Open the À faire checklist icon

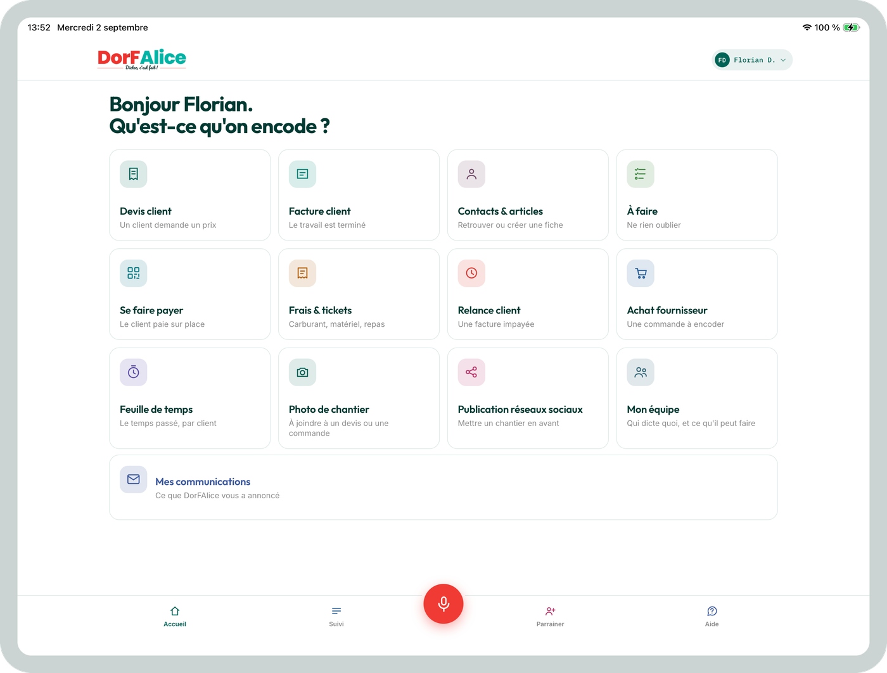tap(641, 174)
